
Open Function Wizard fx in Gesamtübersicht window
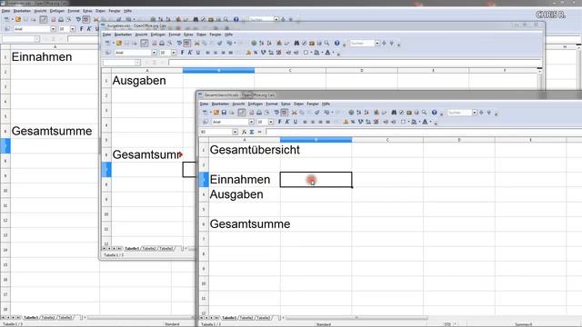[244, 132]
